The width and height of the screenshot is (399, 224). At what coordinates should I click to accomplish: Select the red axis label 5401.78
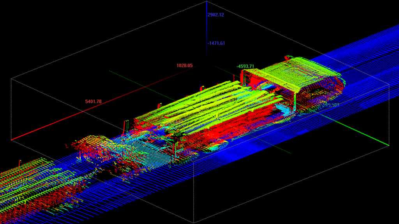click(93, 101)
